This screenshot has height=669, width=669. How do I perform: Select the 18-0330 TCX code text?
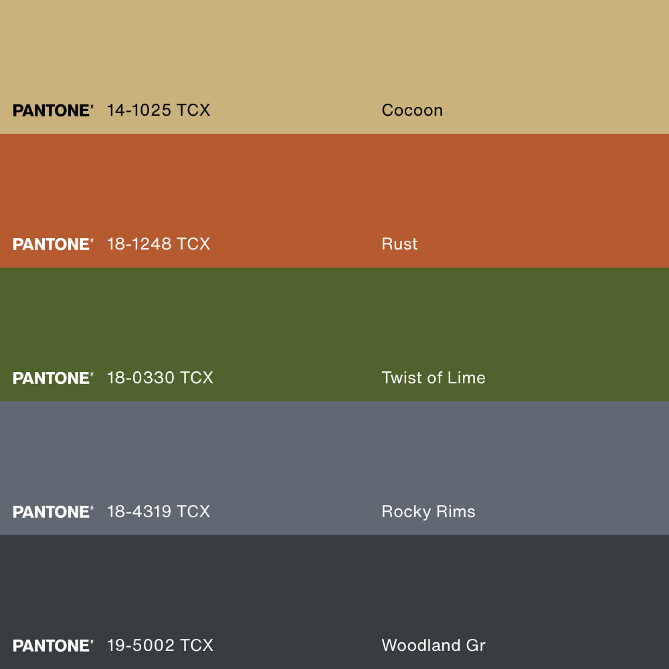pyautogui.click(x=160, y=378)
